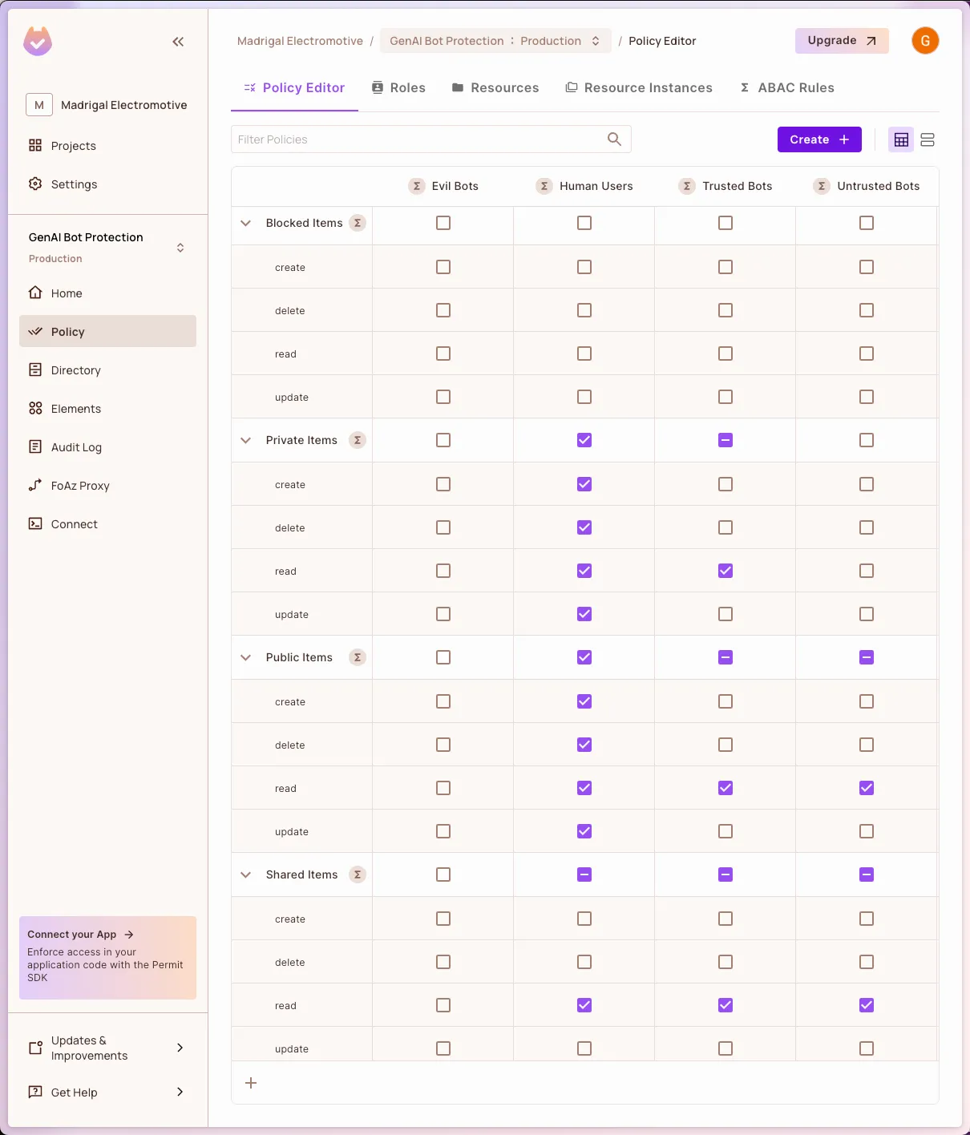
Task: Open the Roles tab
Action: [398, 87]
